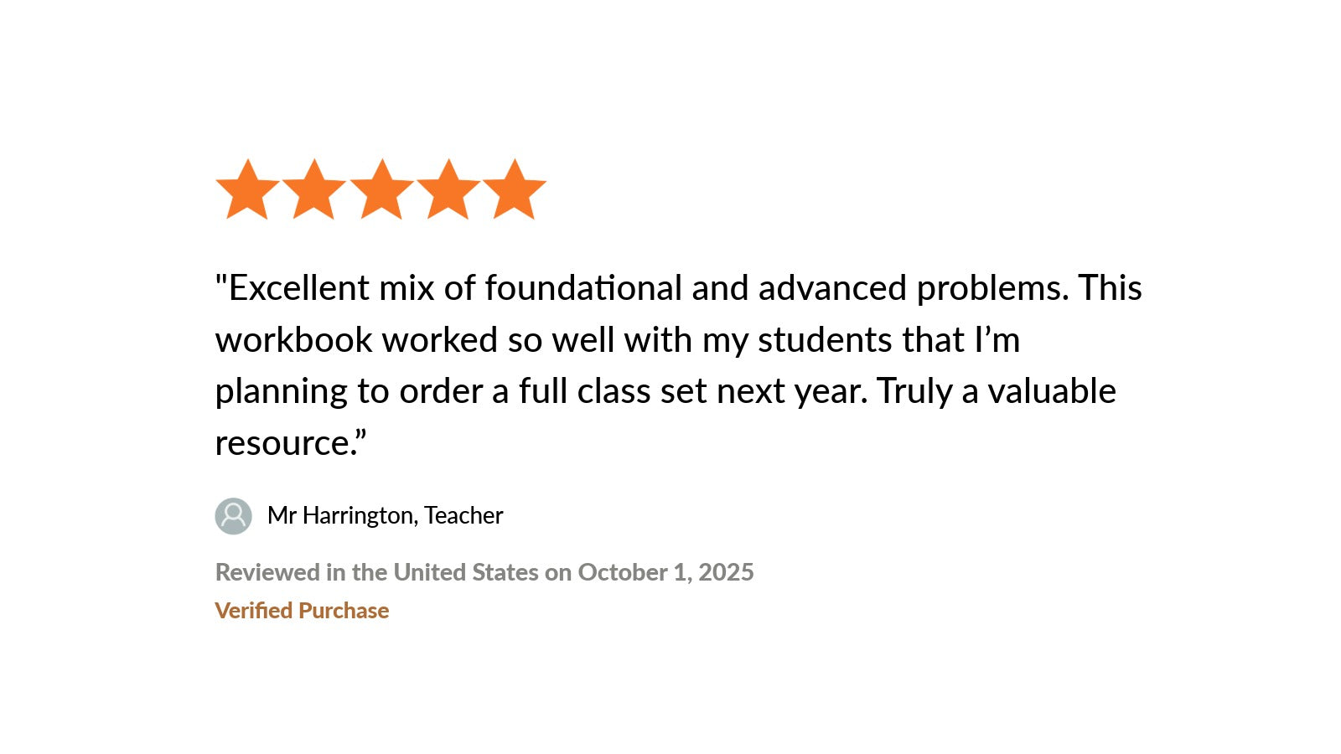Click the third (middle) rating star
The height and width of the screenshot is (754, 1341).
tap(381, 191)
